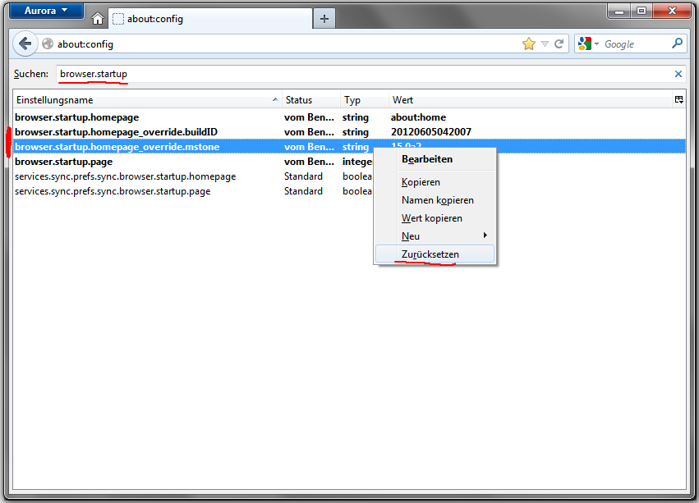The height and width of the screenshot is (503, 699).
Task: Click the 20120605042007 value
Action: coord(430,132)
